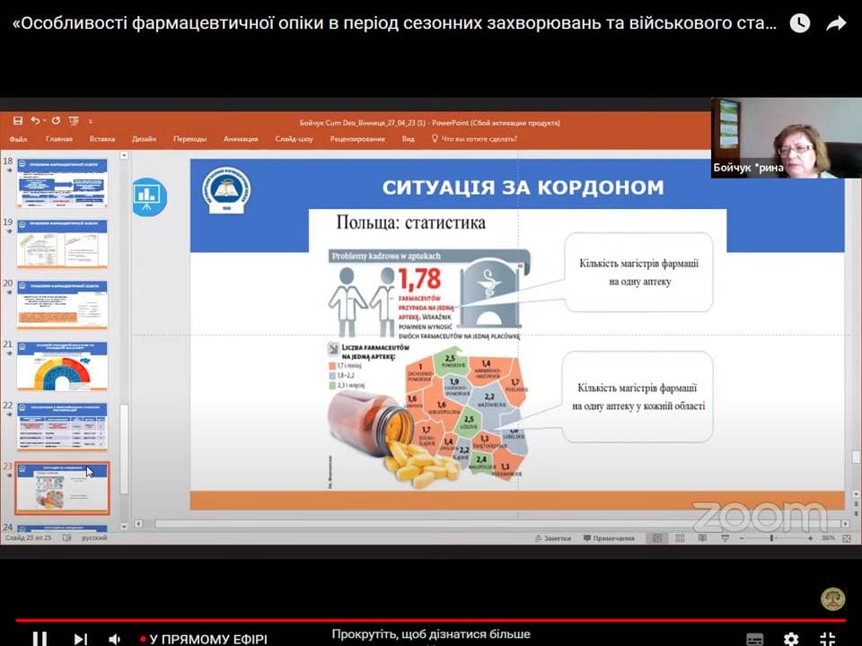Switch to the Рецензирование tab
Screen dimensions: 862x646
tap(357, 139)
